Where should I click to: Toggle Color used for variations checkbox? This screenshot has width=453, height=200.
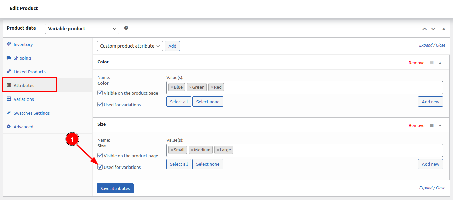[x=100, y=104]
